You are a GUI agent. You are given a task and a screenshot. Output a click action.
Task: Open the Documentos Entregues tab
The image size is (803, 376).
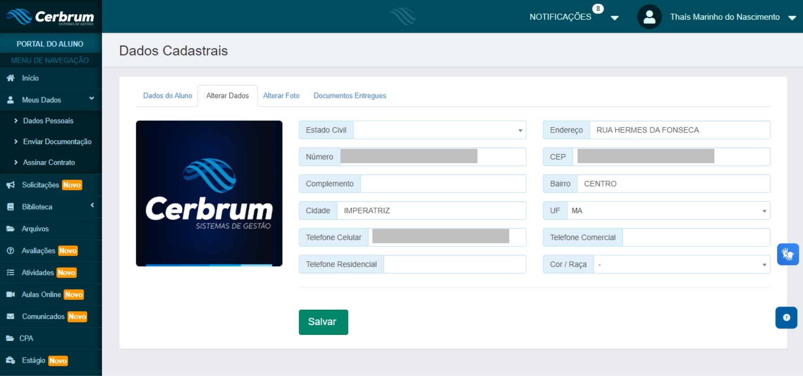point(350,96)
